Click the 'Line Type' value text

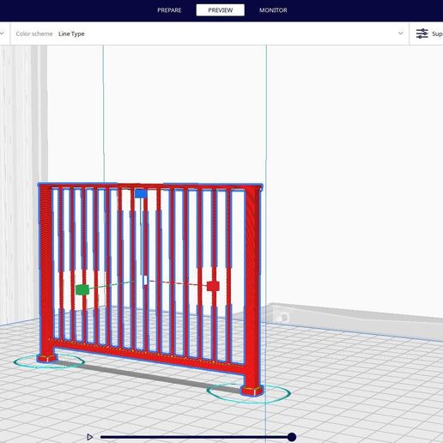point(71,33)
